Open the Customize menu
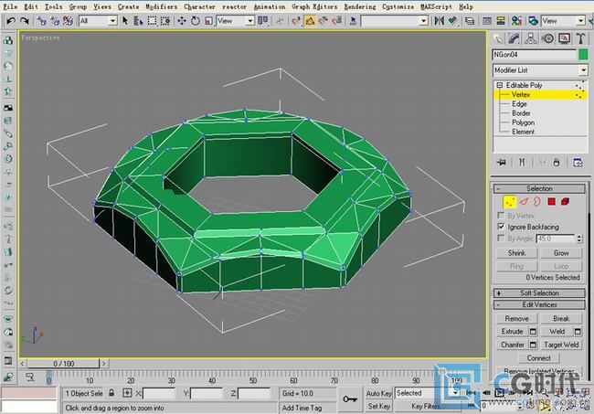 click(x=398, y=6)
